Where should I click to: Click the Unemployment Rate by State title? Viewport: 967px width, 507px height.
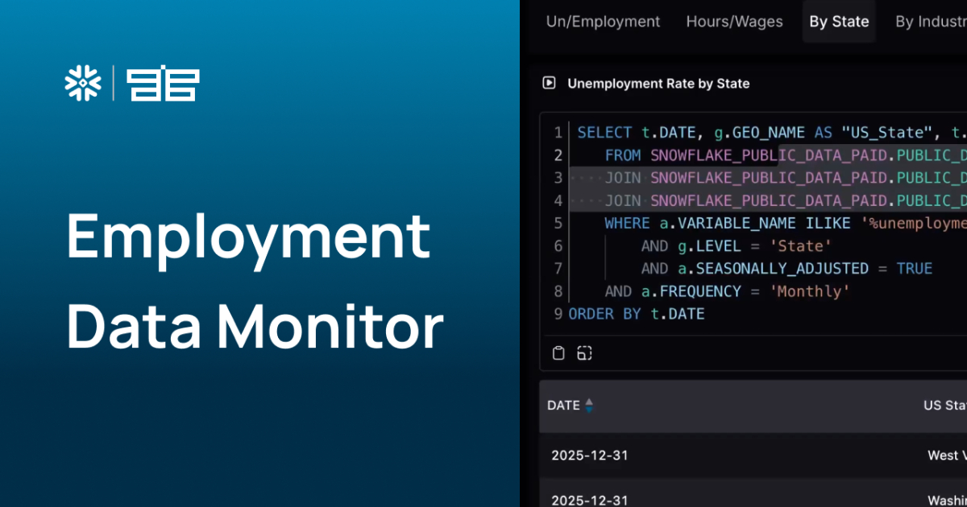pyautogui.click(x=658, y=83)
